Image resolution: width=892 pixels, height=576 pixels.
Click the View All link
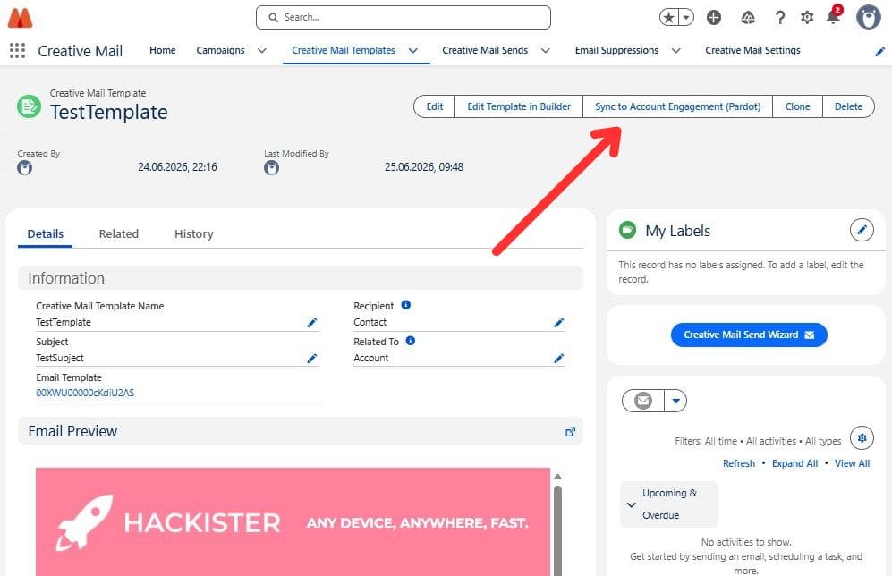click(852, 463)
